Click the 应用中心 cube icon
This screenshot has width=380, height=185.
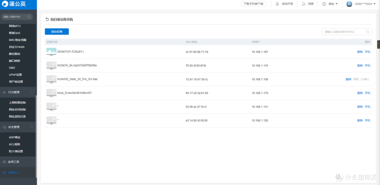[4, 173]
